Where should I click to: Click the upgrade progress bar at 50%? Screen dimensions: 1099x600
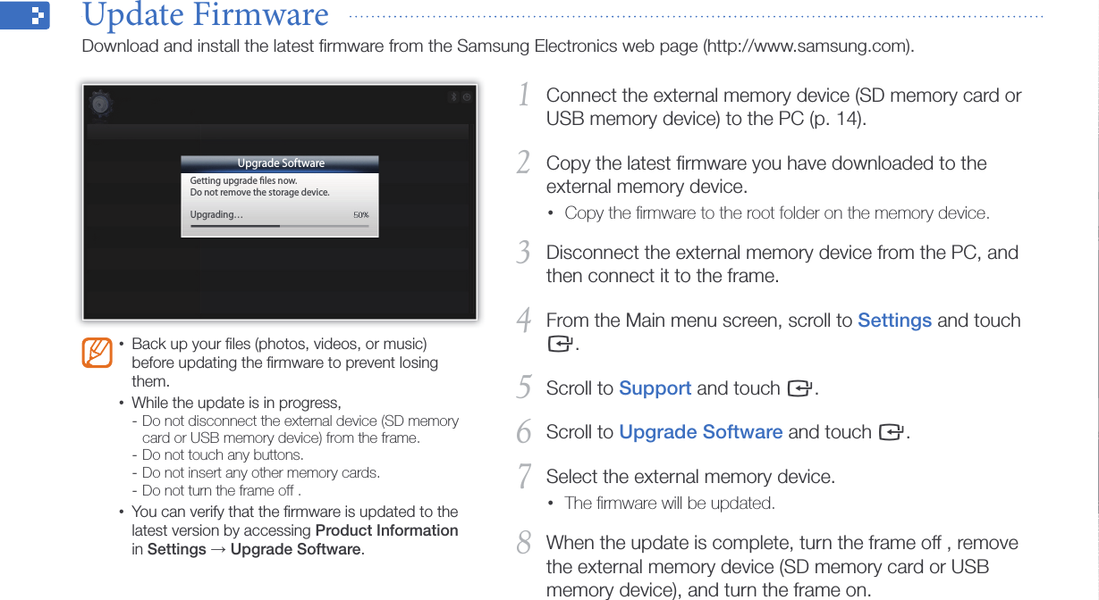point(279,226)
